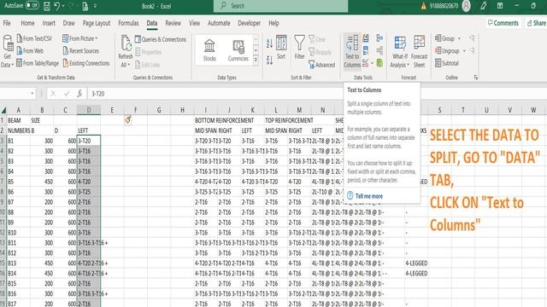Open Customize Quick Access Toolbar dropdown
The image size is (547, 307).
95,6
